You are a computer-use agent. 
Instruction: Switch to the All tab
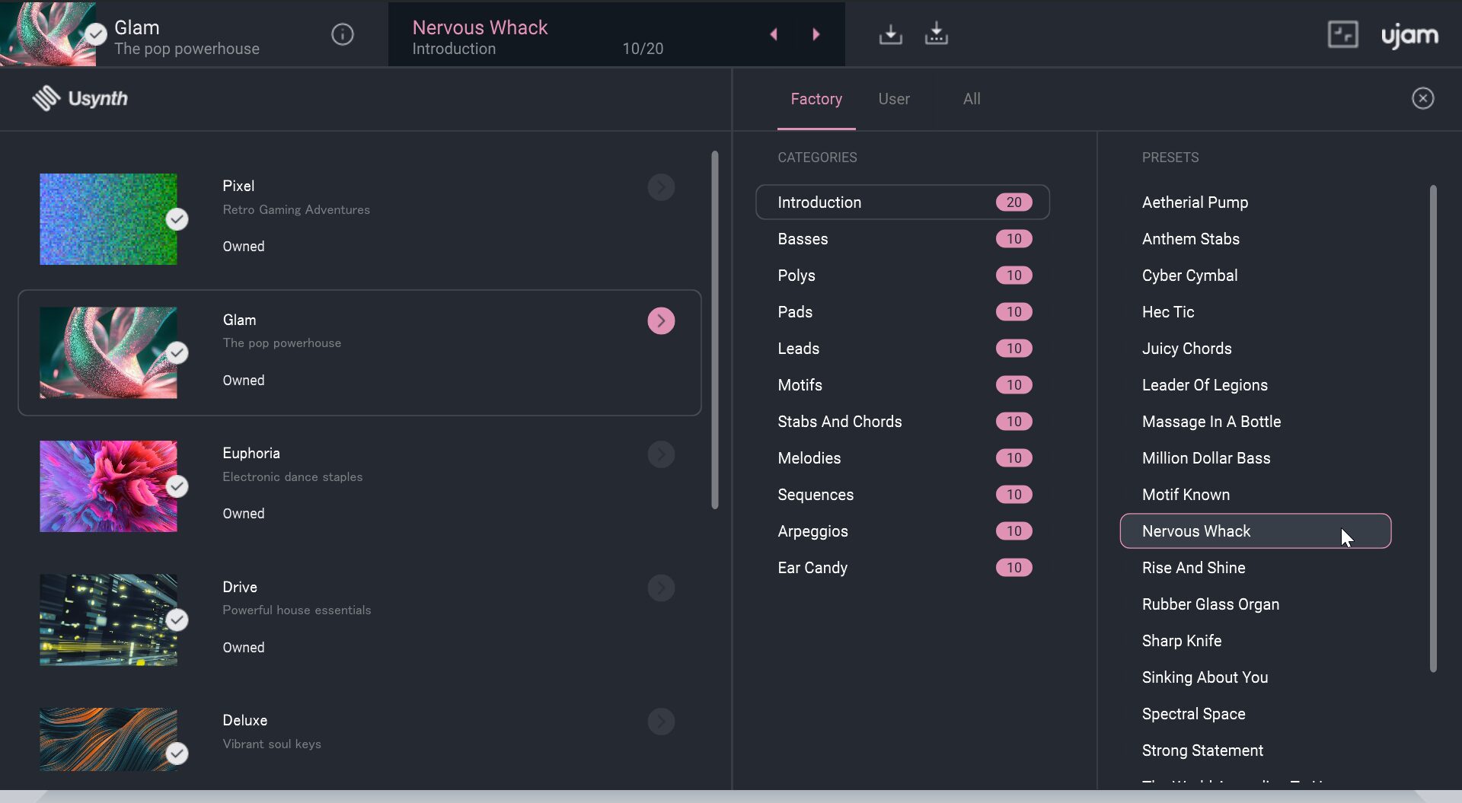pyautogui.click(x=972, y=99)
